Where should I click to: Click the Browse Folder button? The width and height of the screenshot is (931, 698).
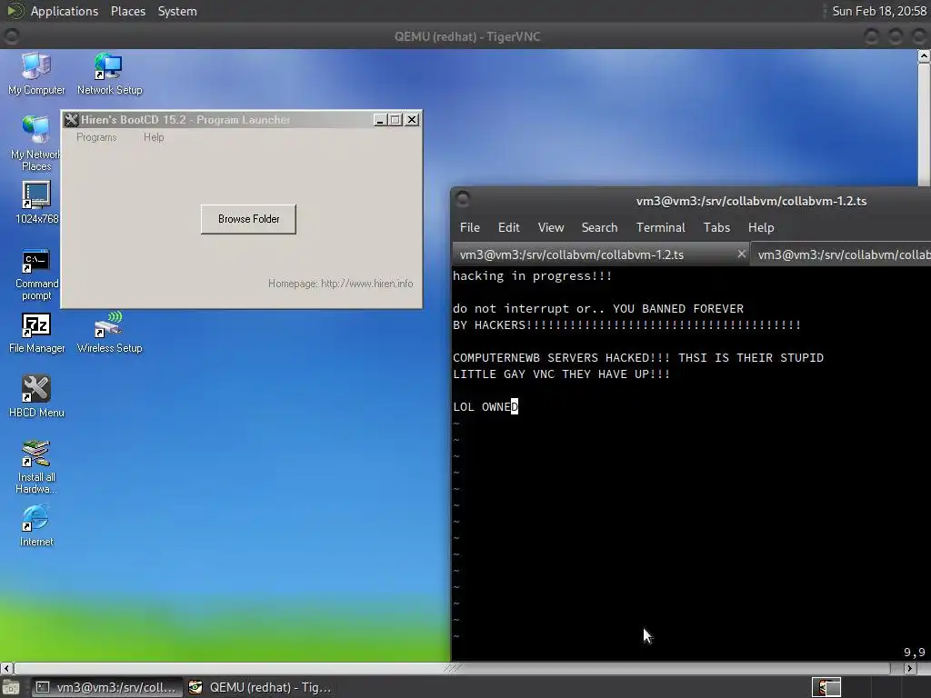(x=248, y=219)
